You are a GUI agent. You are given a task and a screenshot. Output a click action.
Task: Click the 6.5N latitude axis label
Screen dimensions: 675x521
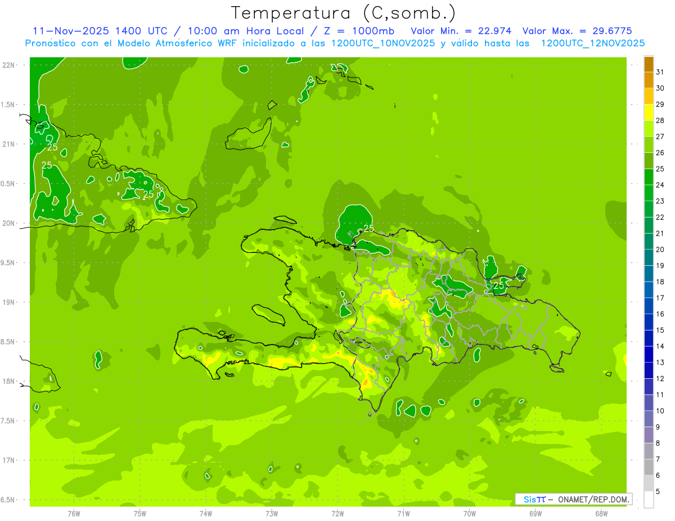(8, 500)
